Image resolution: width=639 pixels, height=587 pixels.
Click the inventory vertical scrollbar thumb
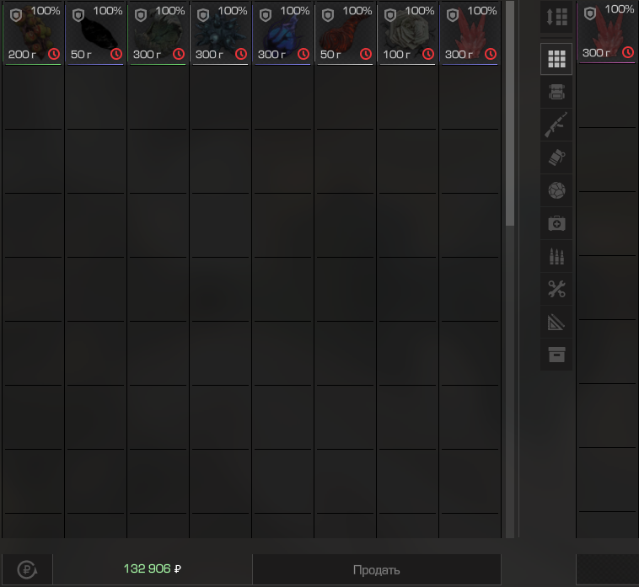[x=510, y=113]
